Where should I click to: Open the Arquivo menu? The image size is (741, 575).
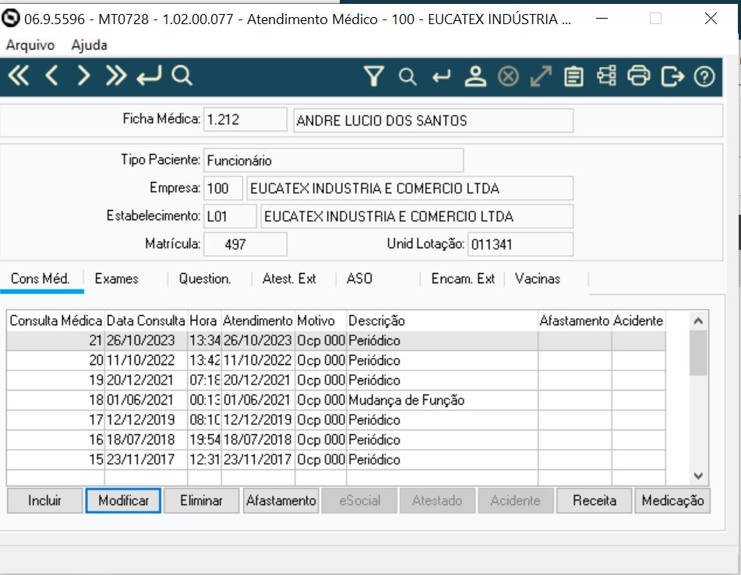coord(30,45)
